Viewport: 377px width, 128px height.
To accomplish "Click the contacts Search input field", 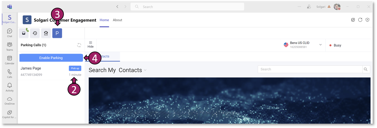I will coord(310,69).
